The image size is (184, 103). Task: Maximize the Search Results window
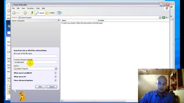(164, 5)
